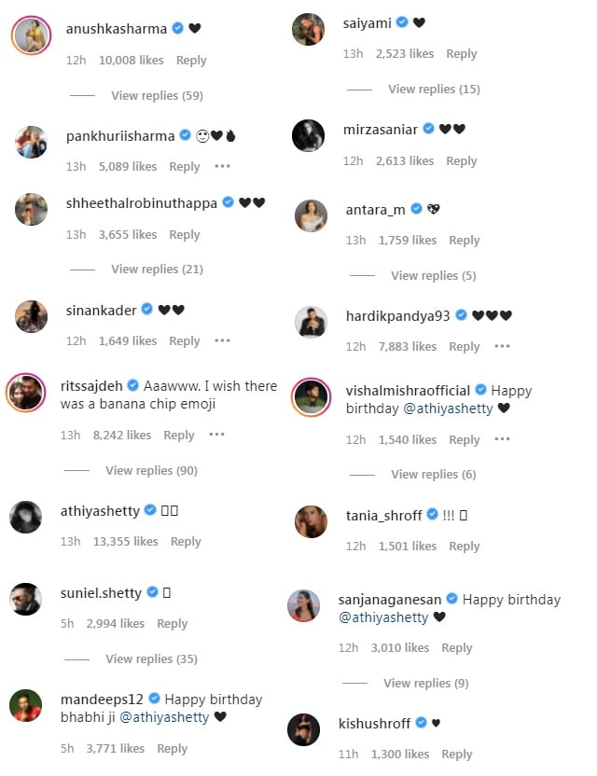Click hardikpandya93's avatar
The image size is (597, 776).
pos(311,322)
